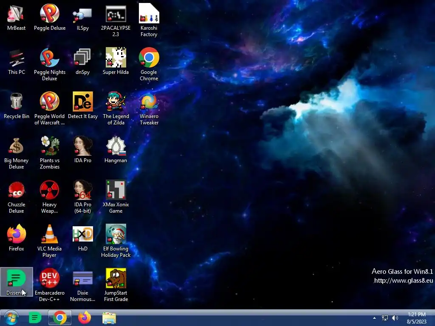Open the taskbar clock and date
The image size is (435, 326).
point(416,318)
